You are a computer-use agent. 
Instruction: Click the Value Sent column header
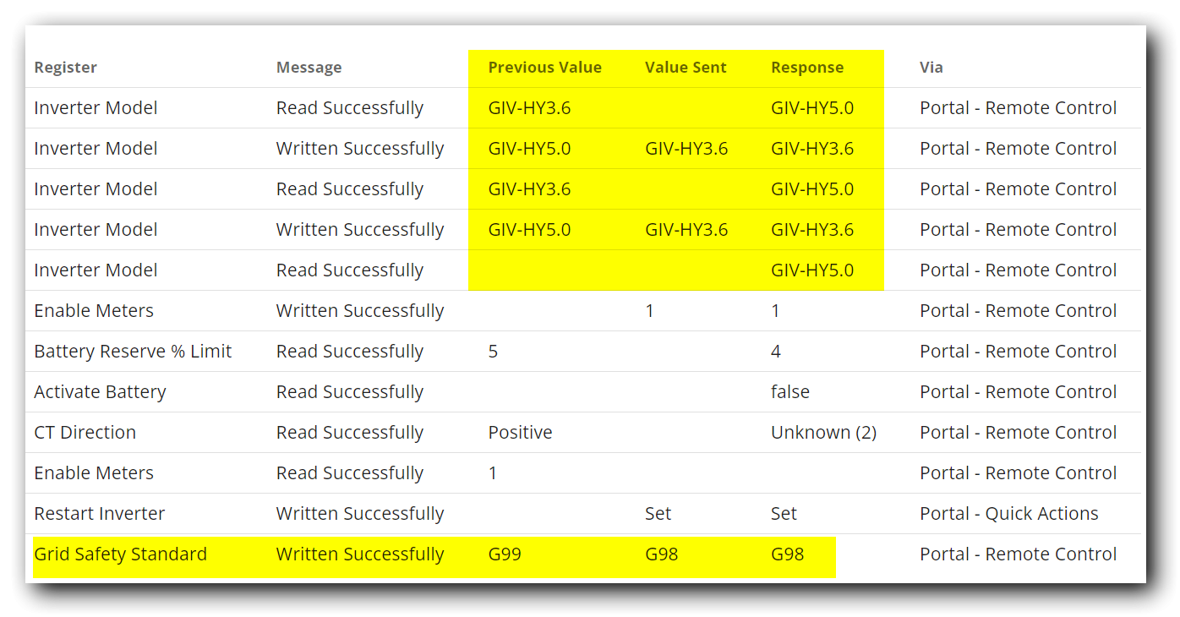pyautogui.click(x=686, y=68)
